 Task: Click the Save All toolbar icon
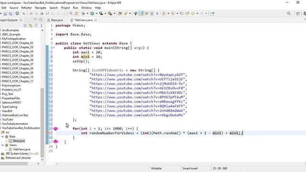[11, 13]
